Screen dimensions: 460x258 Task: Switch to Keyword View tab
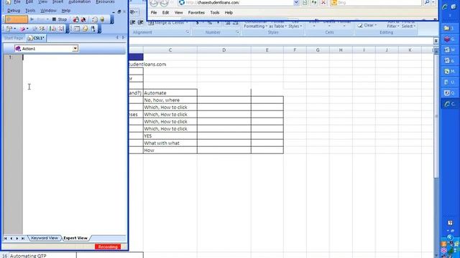click(45, 238)
